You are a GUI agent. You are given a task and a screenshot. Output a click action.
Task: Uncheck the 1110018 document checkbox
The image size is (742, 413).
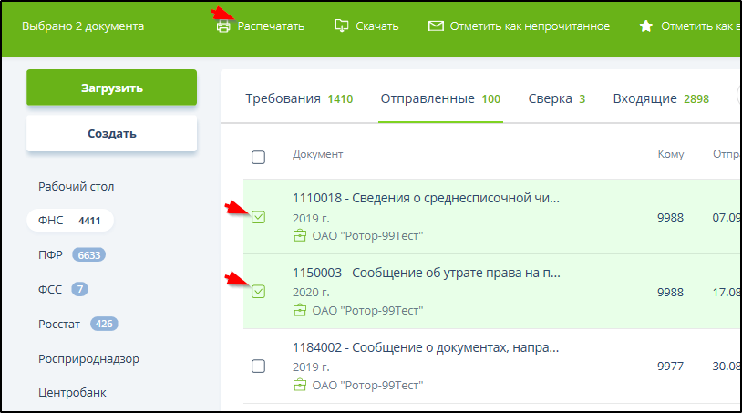(x=258, y=217)
